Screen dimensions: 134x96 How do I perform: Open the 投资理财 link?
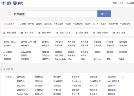click(x=57, y=94)
